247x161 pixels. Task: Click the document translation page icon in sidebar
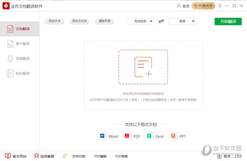click(x=10, y=29)
